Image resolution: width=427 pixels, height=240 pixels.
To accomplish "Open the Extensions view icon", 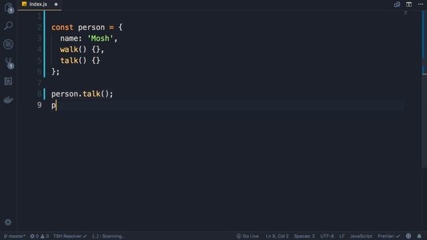I will 9,81.
